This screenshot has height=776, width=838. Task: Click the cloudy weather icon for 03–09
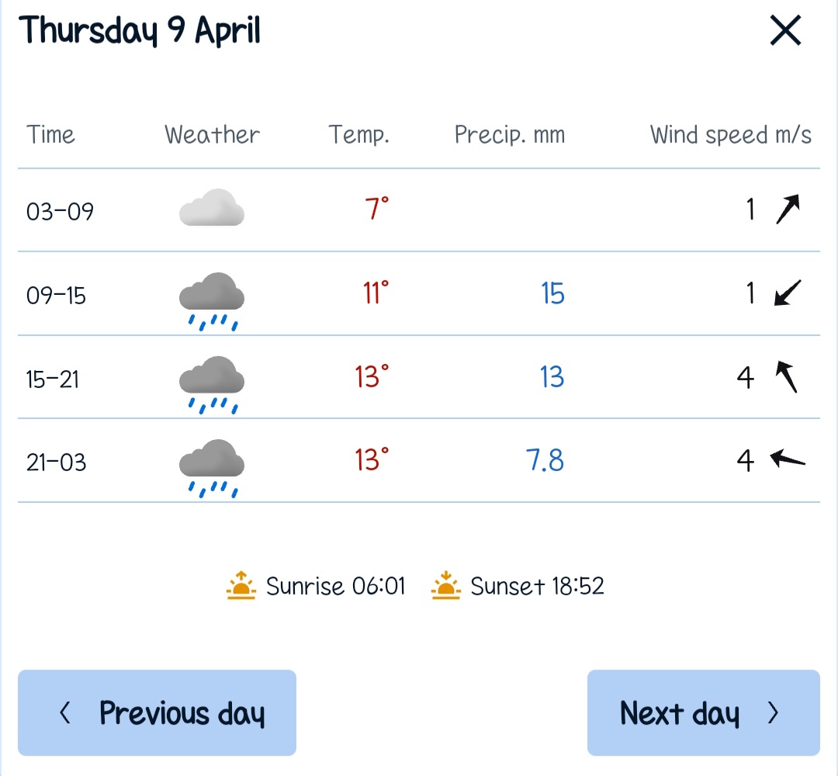tap(212, 208)
